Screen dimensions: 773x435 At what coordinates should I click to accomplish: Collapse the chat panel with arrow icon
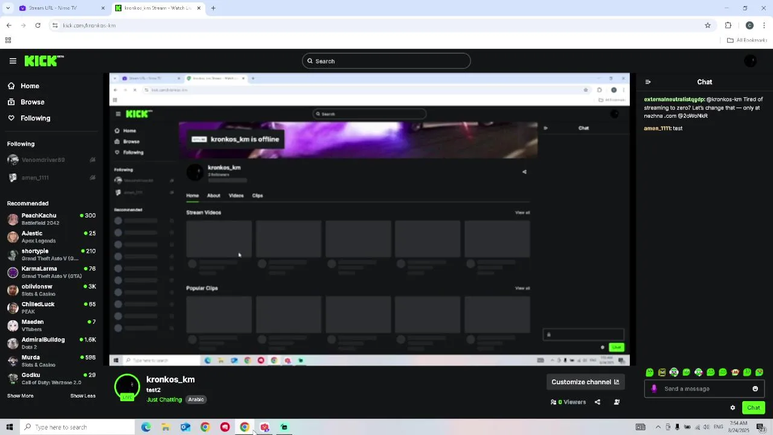pos(648,82)
